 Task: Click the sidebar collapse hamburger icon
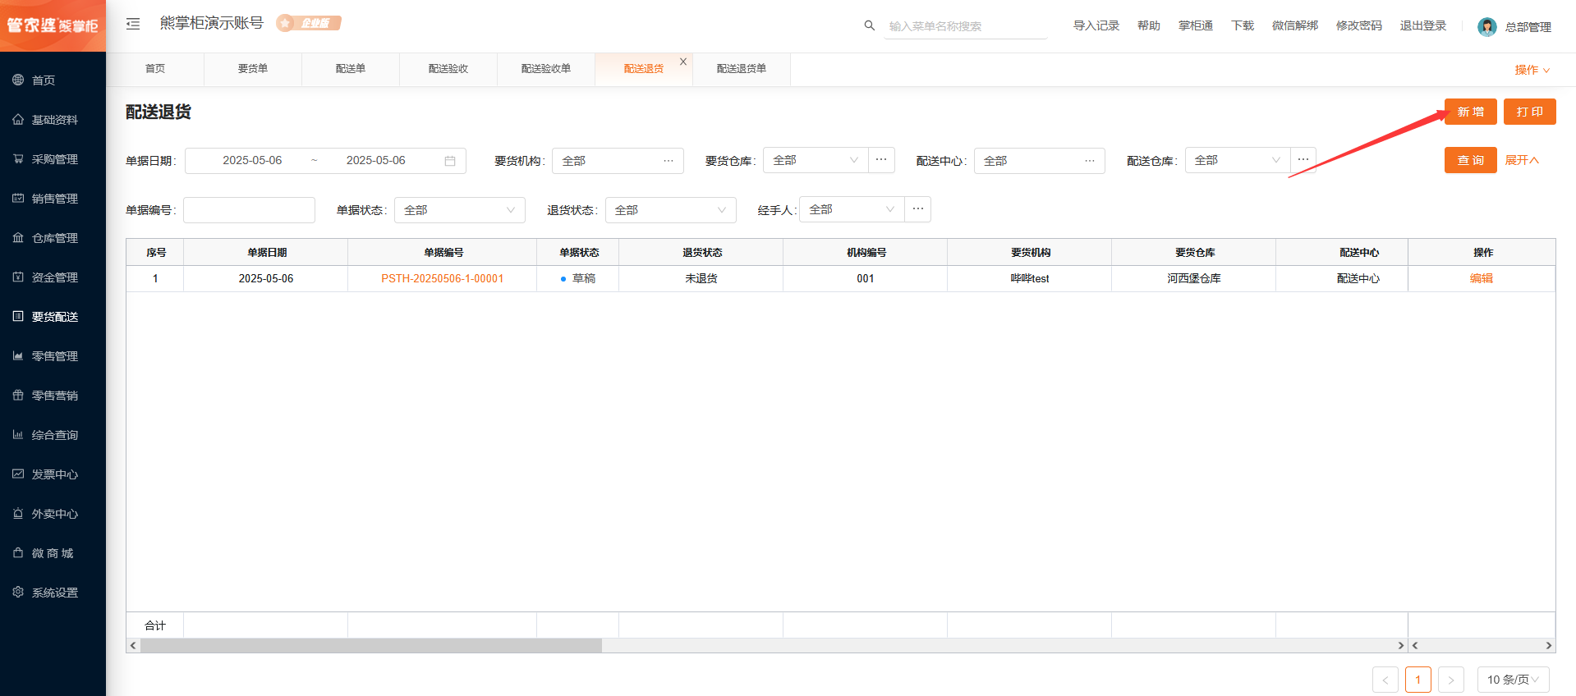(133, 25)
